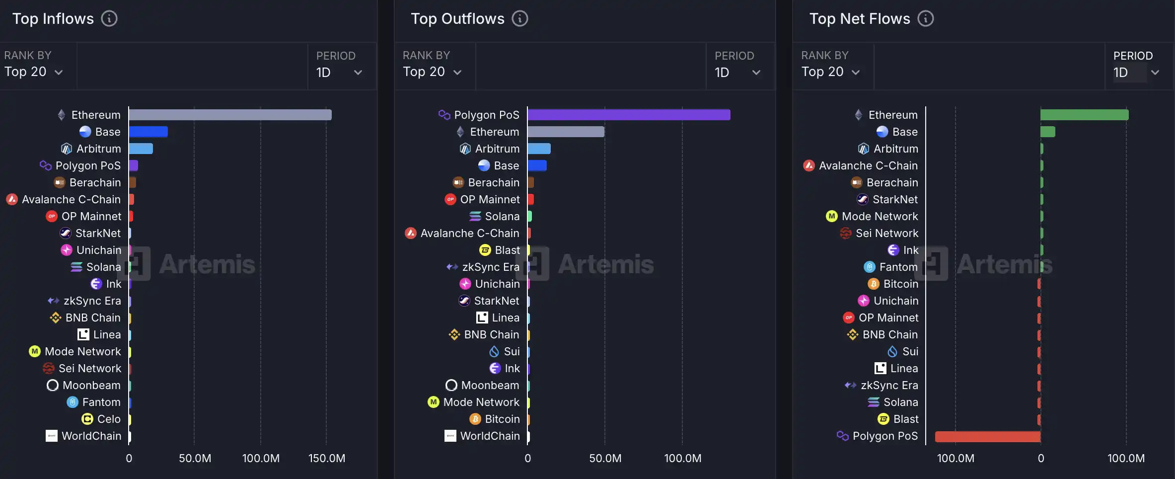
Task: Click 'Blast' label in Top Net Flows
Action: 906,419
